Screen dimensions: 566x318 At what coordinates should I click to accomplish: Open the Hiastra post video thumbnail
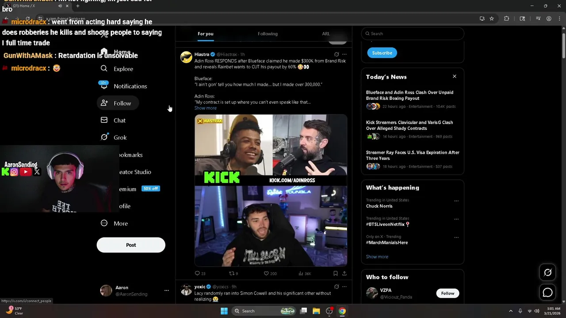click(271, 190)
